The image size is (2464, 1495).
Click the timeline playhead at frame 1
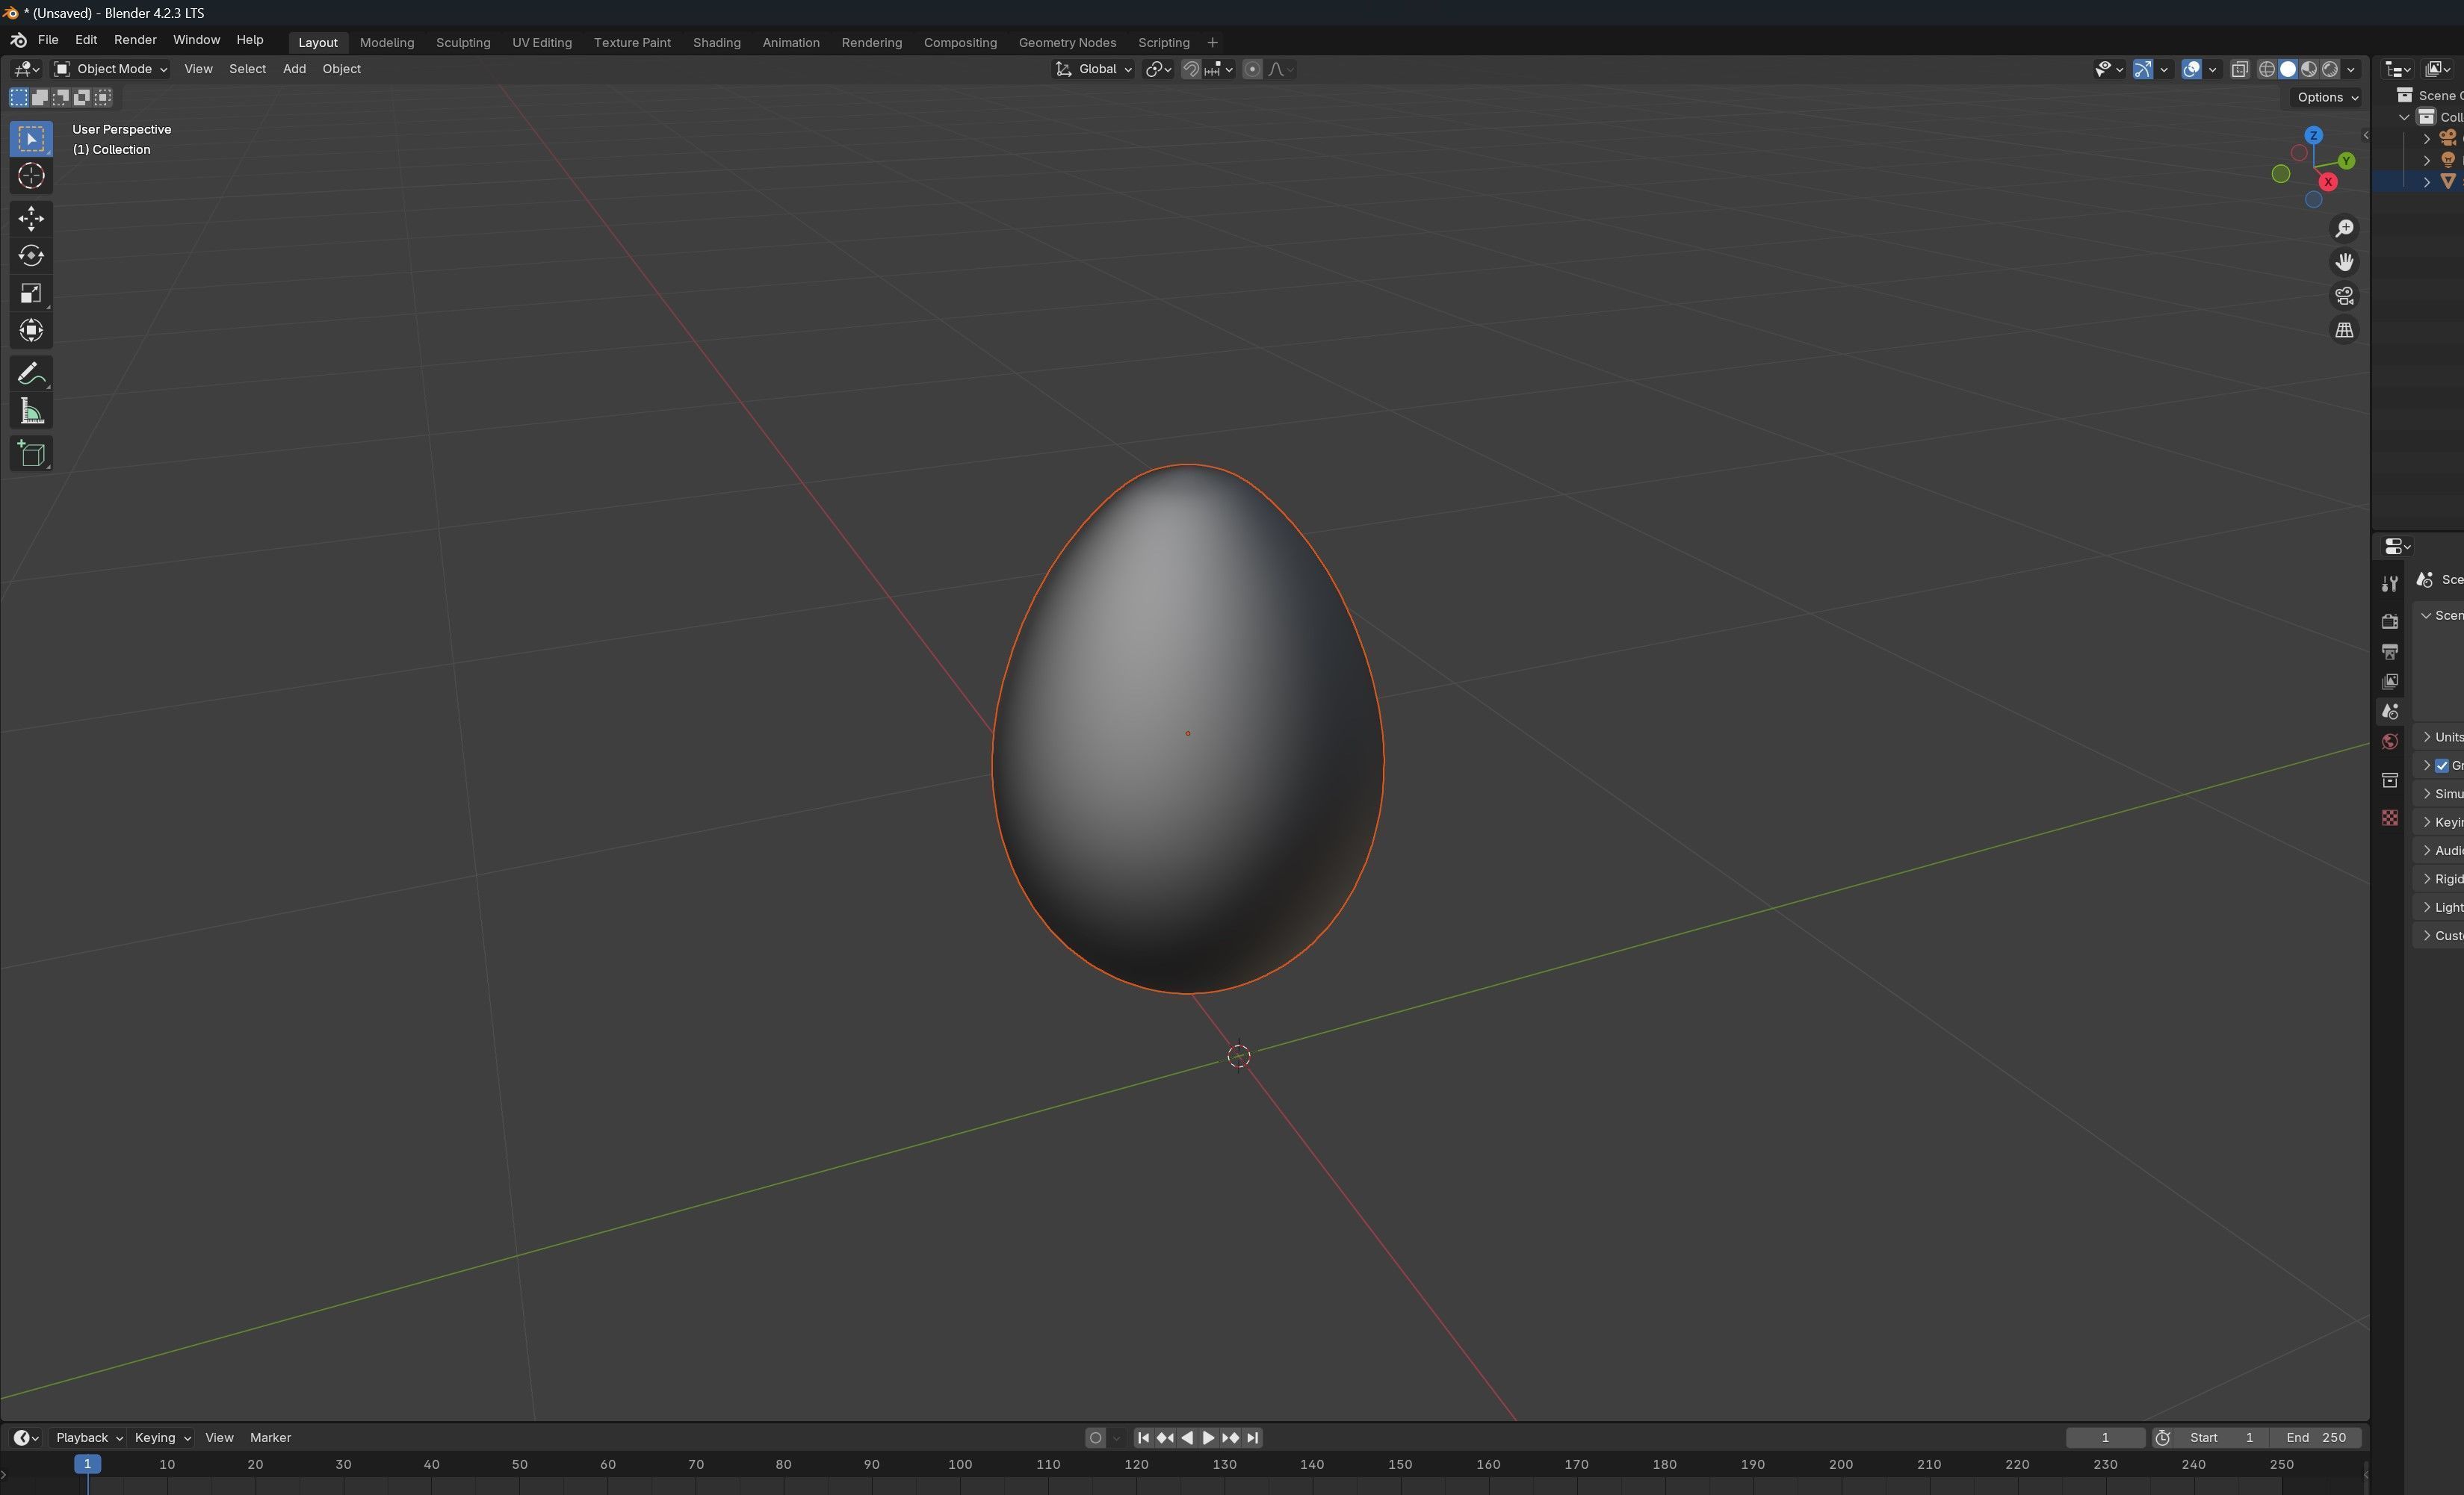pyautogui.click(x=87, y=1464)
